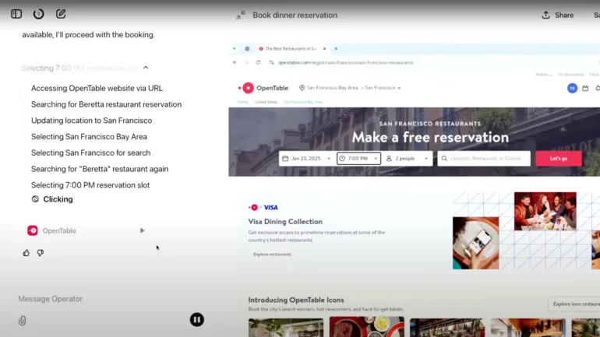The width and height of the screenshot is (600, 337).
Task: Click the Clicking status indicator
Action: (52, 199)
